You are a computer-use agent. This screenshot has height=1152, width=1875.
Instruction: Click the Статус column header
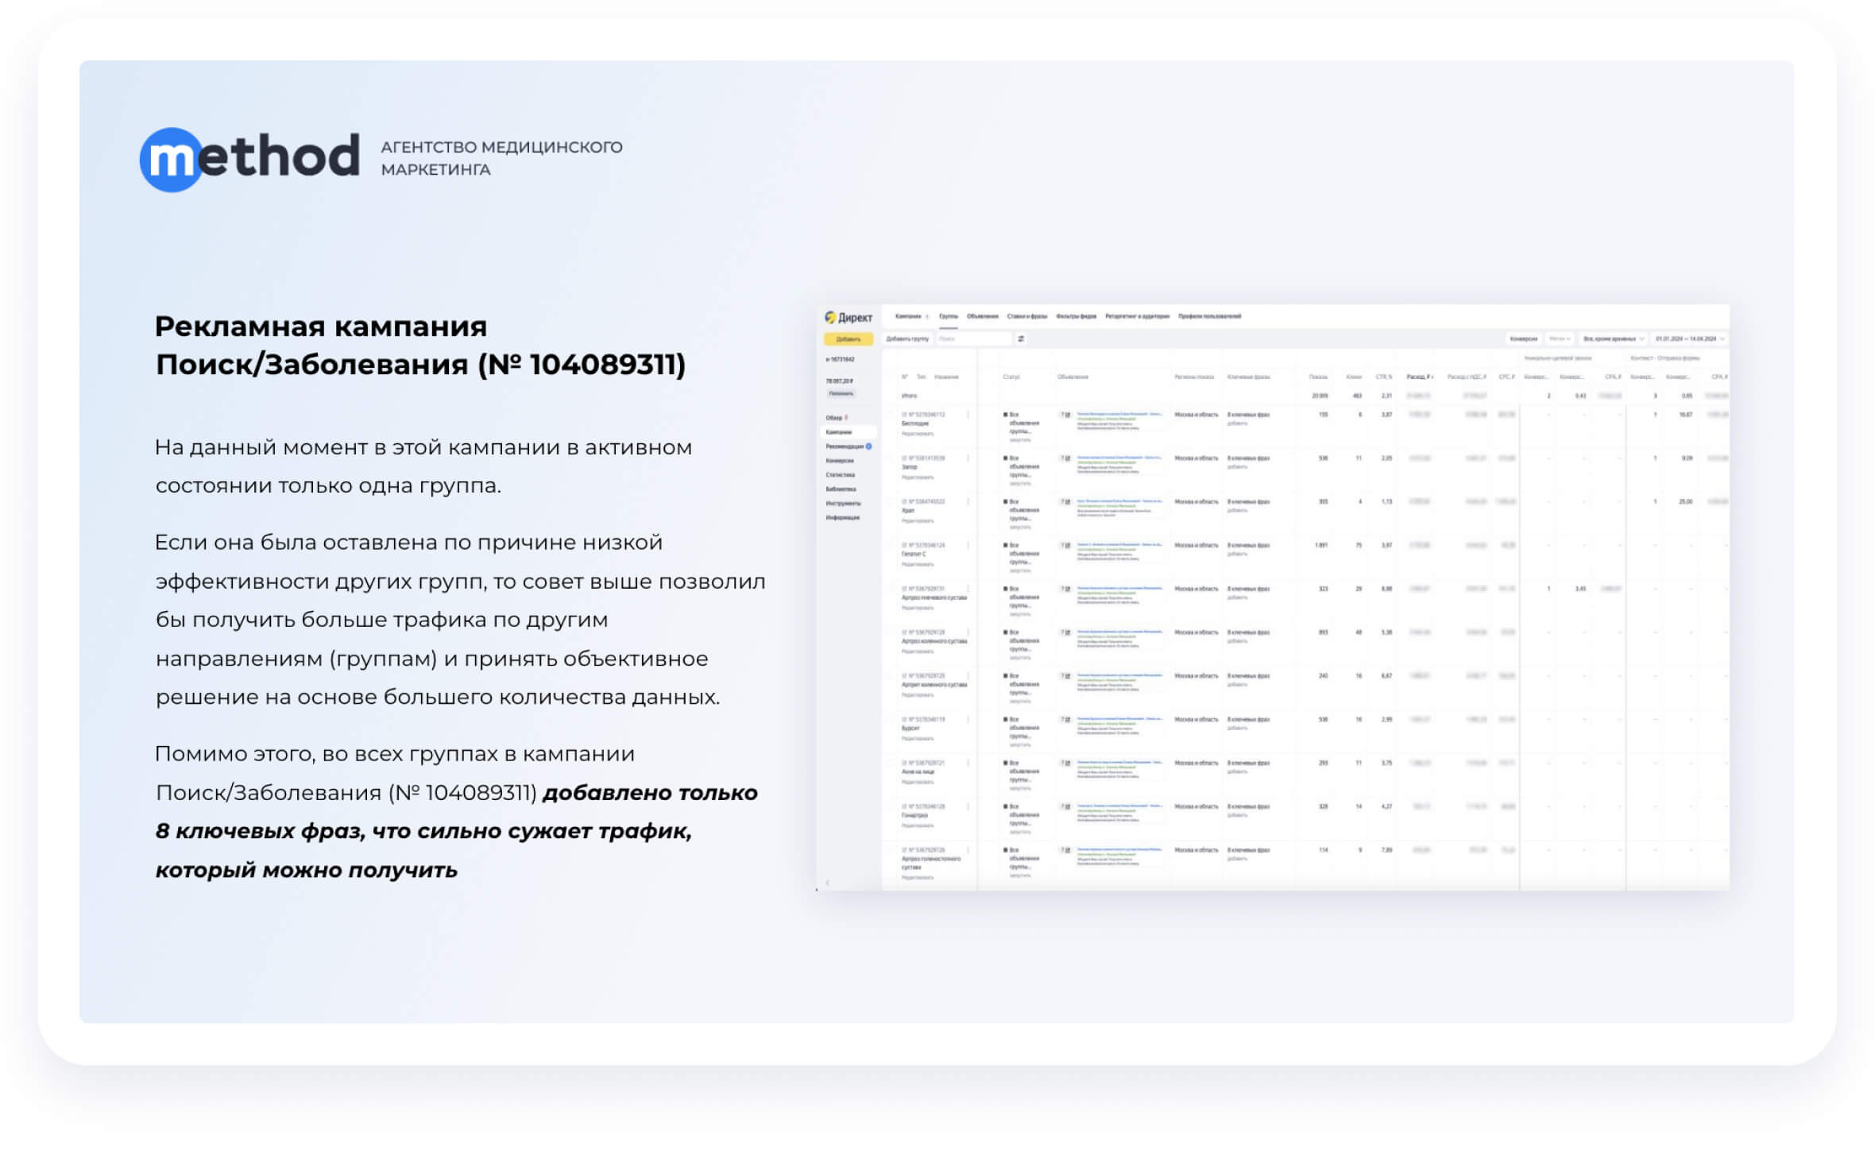point(1011,377)
